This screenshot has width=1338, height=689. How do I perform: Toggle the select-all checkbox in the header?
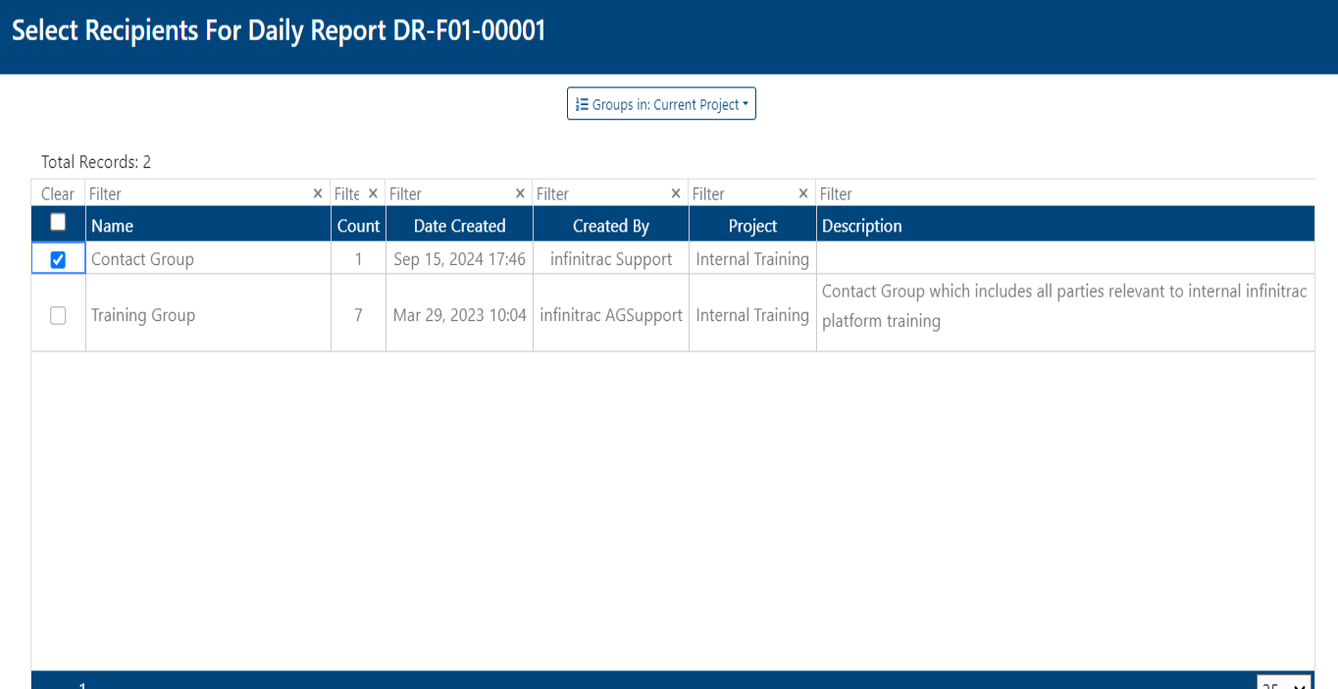(x=58, y=223)
